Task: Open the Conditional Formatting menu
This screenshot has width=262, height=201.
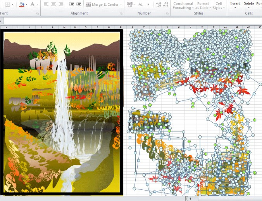Action: 183,5
